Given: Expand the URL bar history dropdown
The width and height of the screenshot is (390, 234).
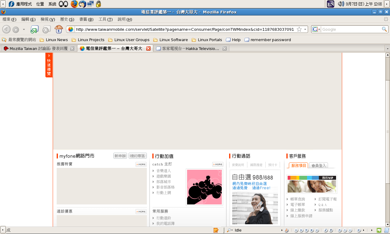Looking at the screenshot, I should 305,29.
